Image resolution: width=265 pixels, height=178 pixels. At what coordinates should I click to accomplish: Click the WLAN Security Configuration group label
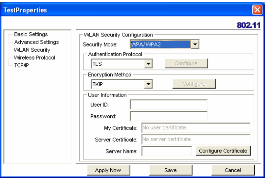[118, 35]
